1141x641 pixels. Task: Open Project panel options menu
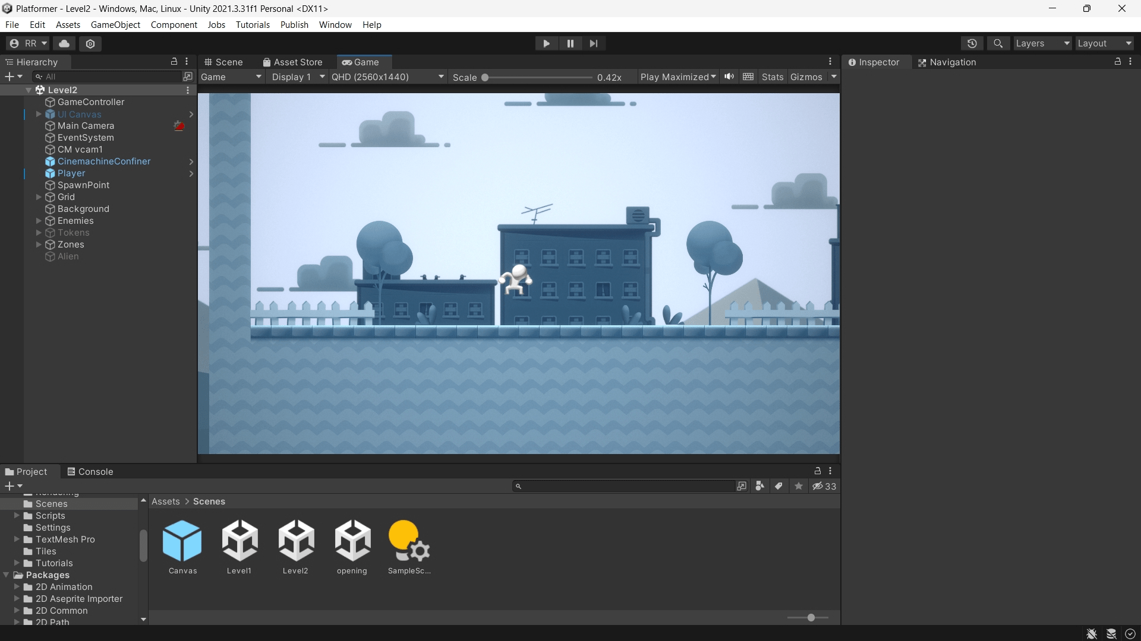(x=830, y=471)
